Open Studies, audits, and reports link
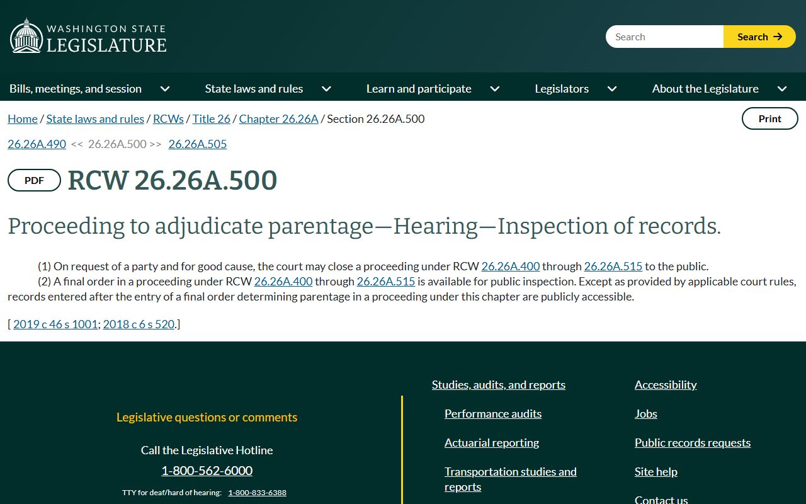 click(499, 384)
